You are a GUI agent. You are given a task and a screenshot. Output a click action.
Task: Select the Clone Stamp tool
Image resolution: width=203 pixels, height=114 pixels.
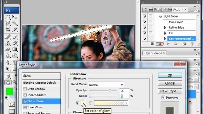[x=8, y=43]
